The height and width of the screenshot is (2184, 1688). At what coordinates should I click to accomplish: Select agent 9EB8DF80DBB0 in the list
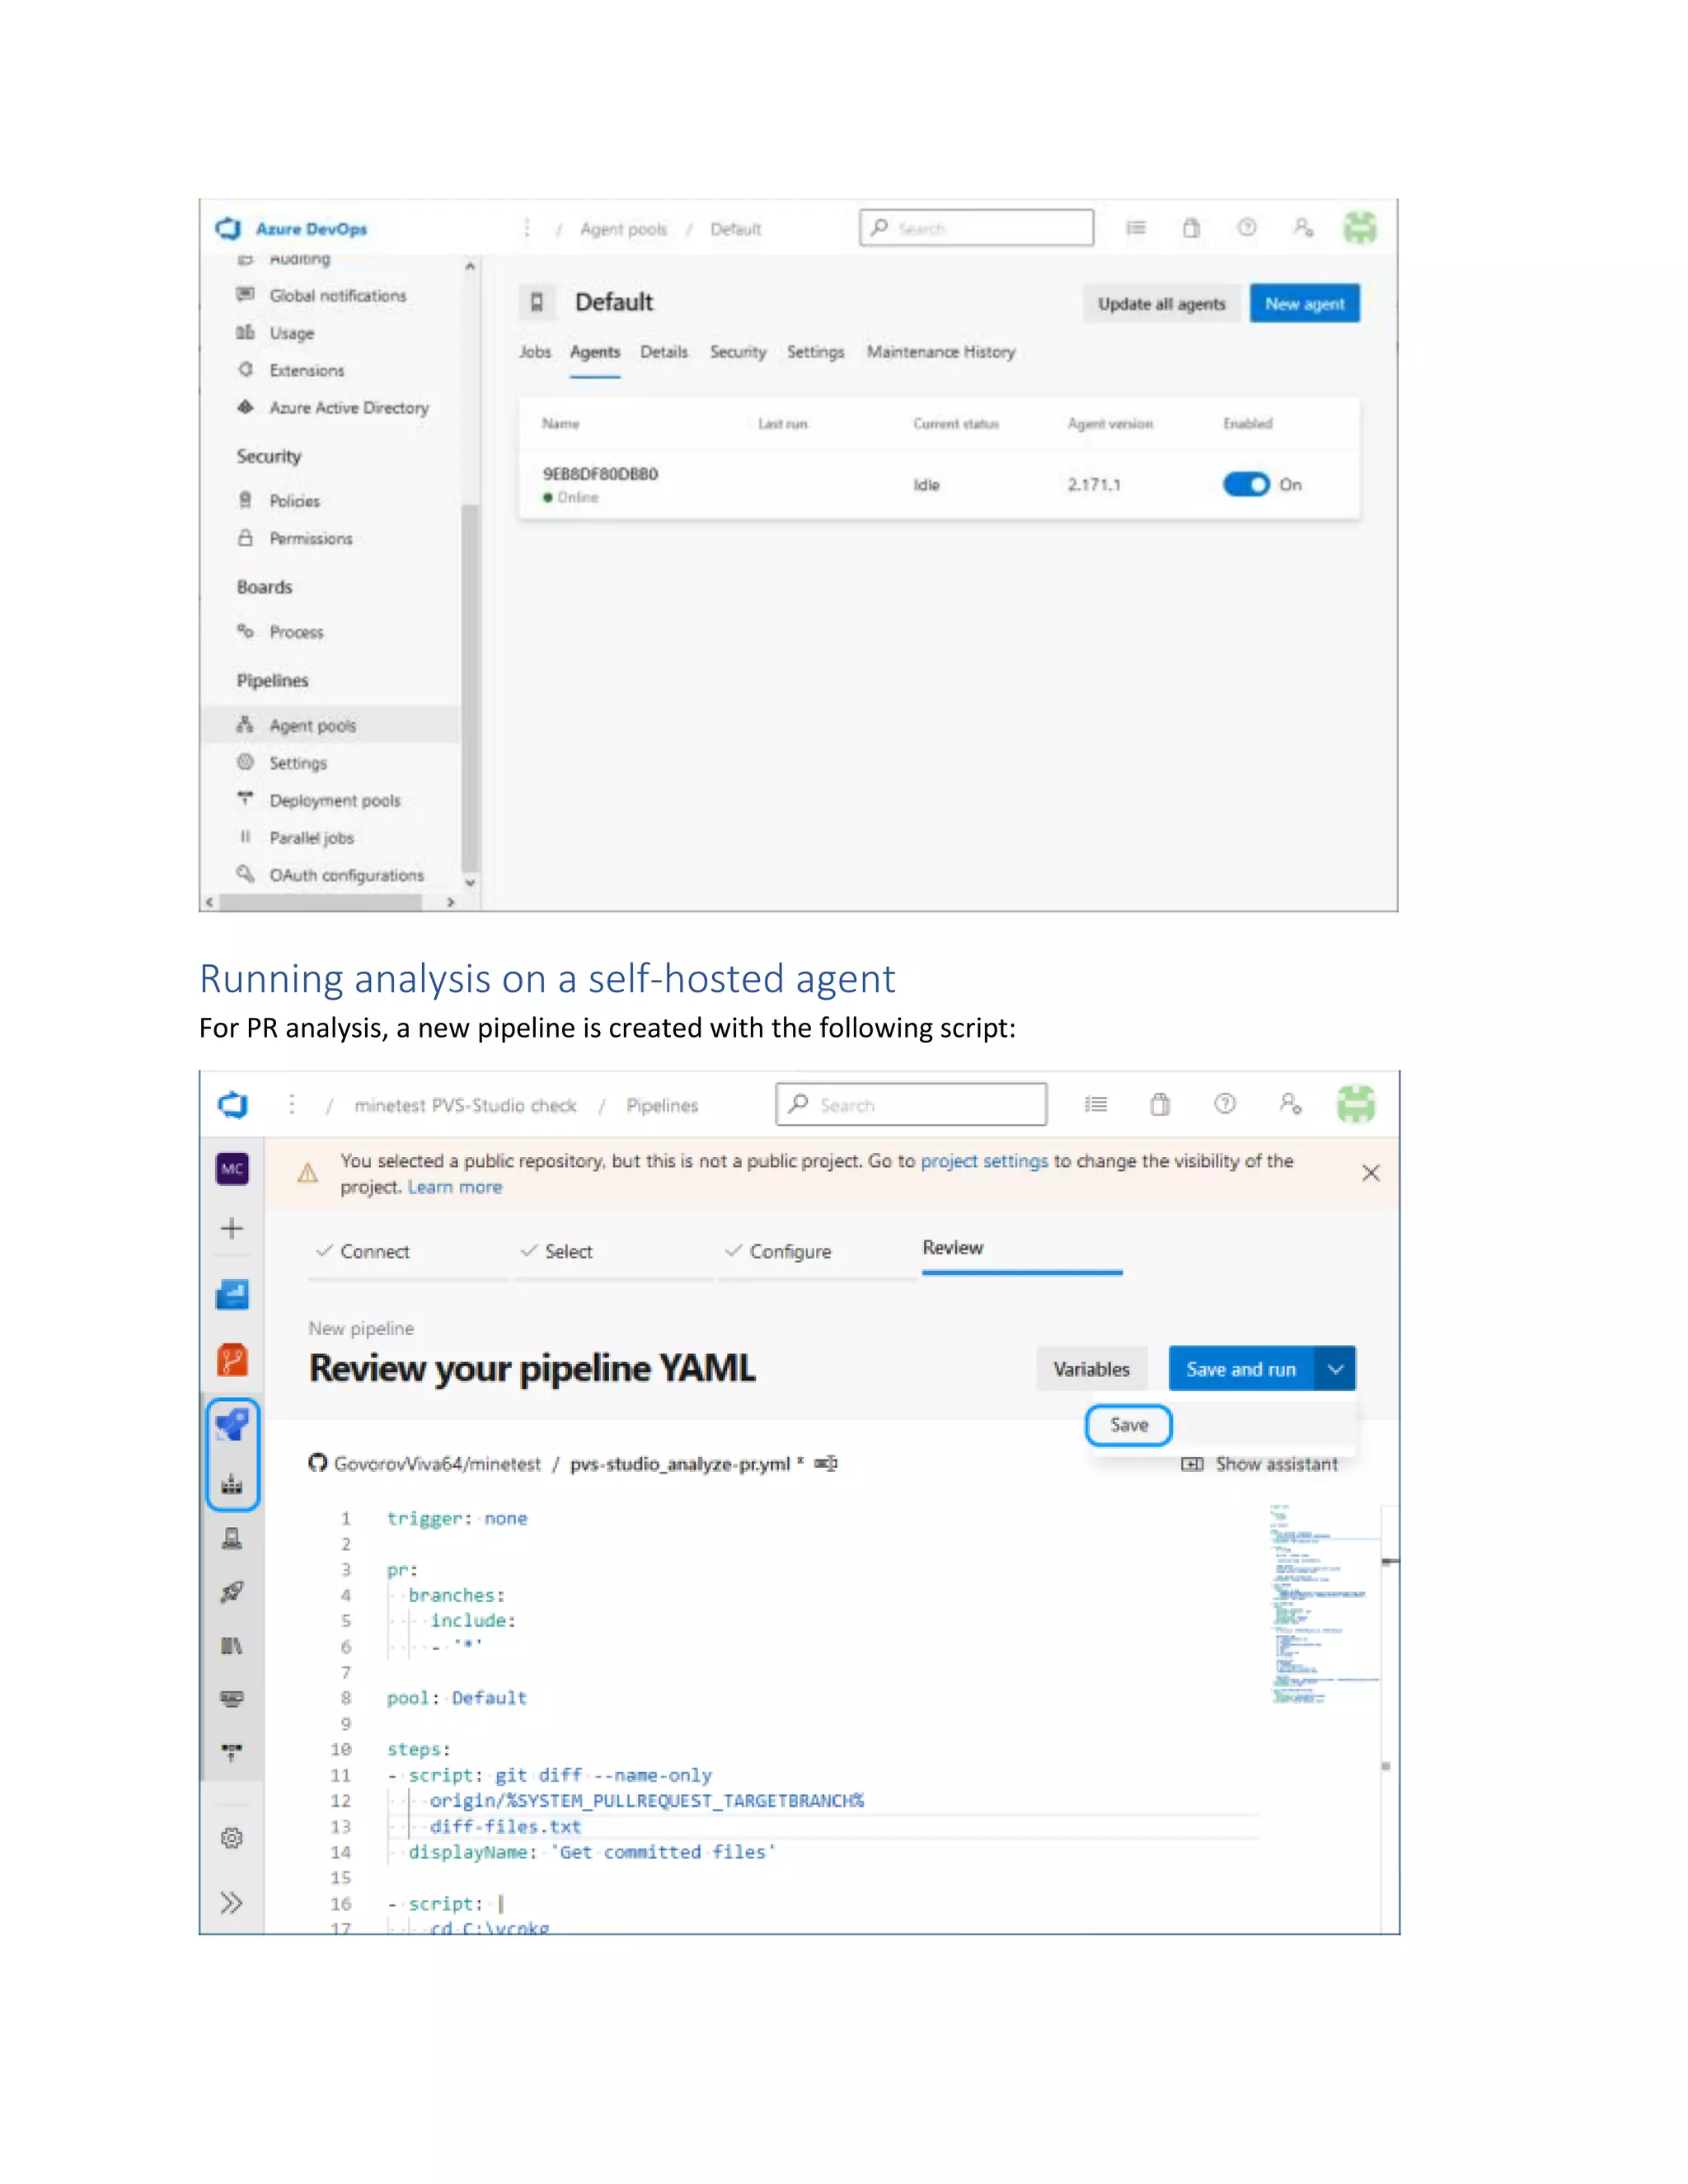[600, 474]
